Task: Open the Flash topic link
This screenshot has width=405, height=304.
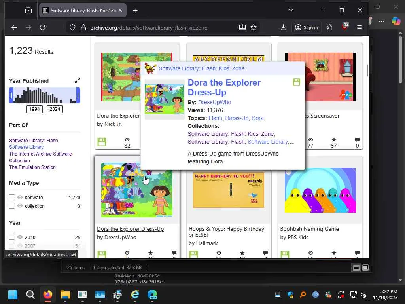Action: 215,118
